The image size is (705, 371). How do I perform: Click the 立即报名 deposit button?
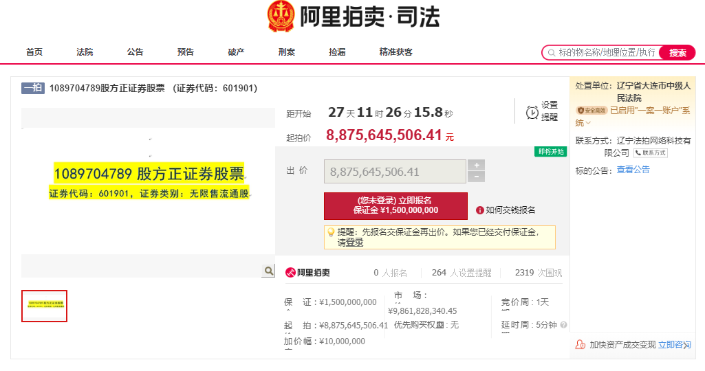[x=395, y=205]
